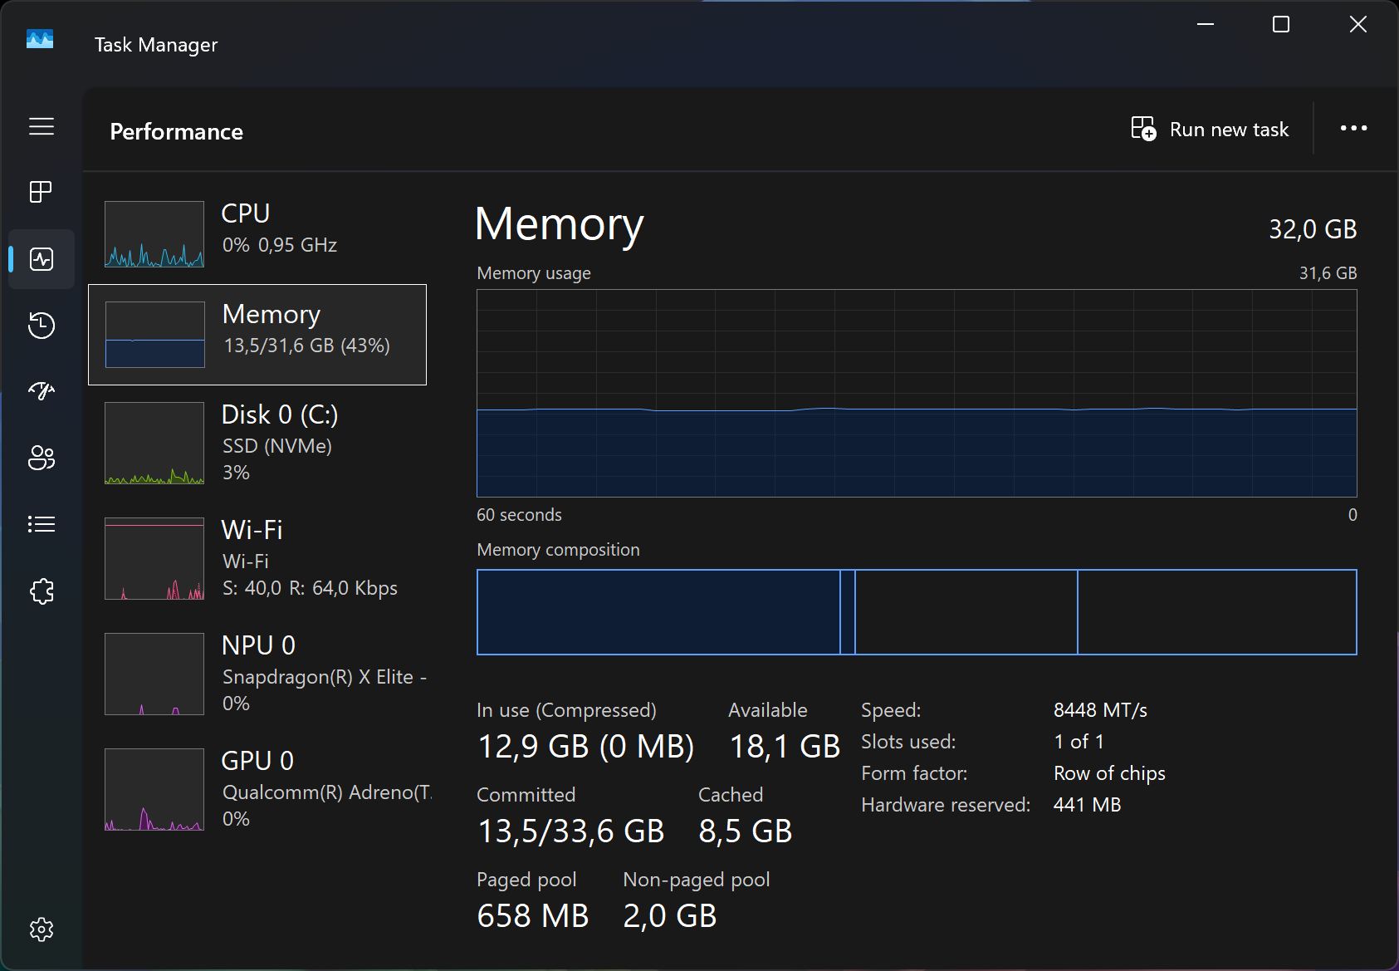This screenshot has height=971, width=1399.
Task: Show GPU 0 performance details
Action: [257, 789]
